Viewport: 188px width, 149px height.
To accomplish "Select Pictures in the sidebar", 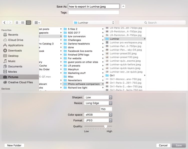I will [19, 77].
